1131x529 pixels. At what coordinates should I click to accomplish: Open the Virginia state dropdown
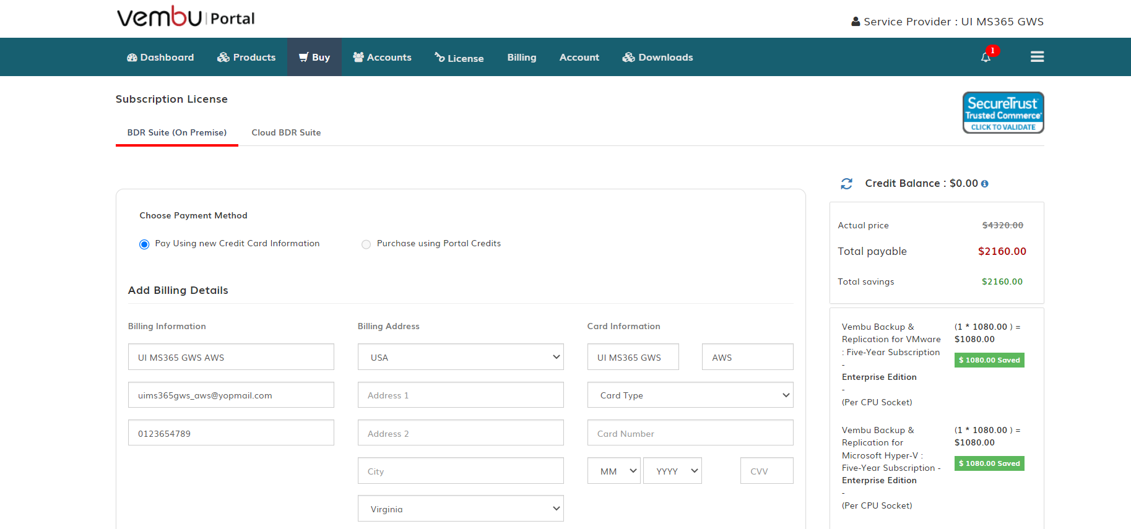coord(461,509)
